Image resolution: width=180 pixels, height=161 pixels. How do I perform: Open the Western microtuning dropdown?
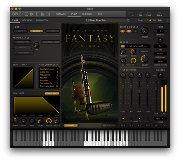coord(160,54)
